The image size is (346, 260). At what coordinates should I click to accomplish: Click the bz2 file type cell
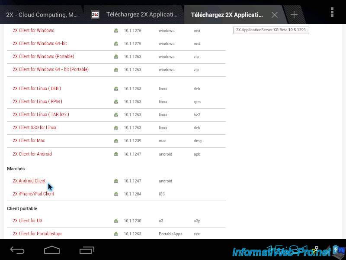click(x=197, y=115)
